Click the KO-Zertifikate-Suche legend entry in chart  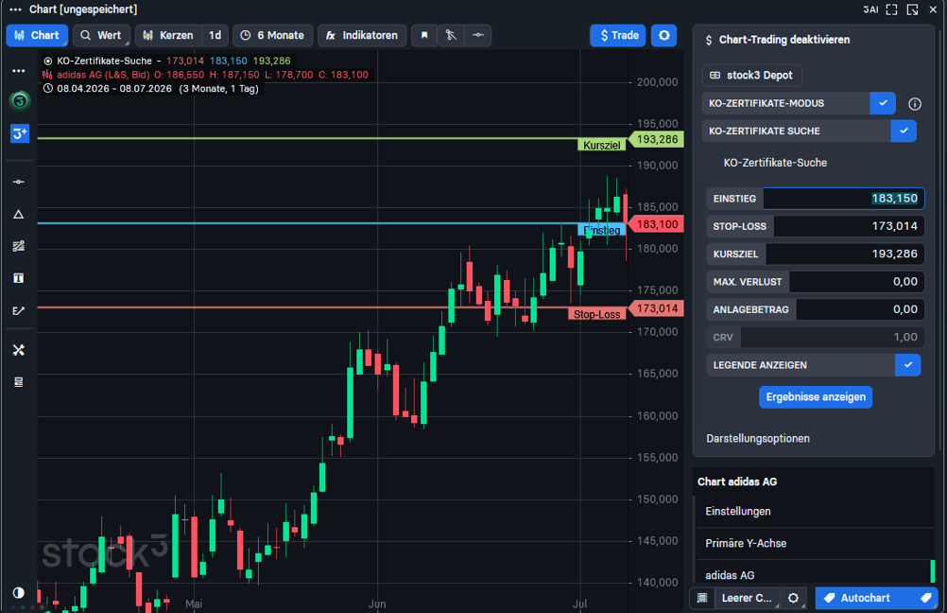(x=104, y=61)
